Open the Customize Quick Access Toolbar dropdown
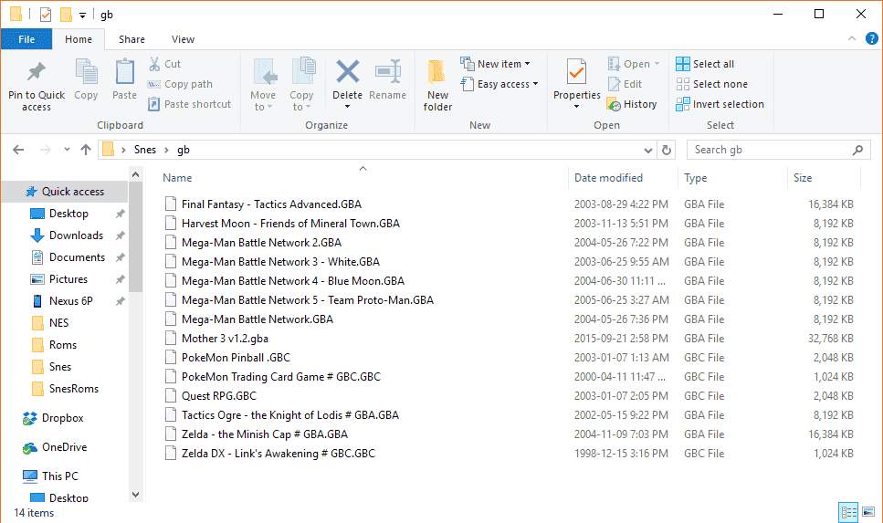Viewport: 883px width, 523px height. (83, 16)
